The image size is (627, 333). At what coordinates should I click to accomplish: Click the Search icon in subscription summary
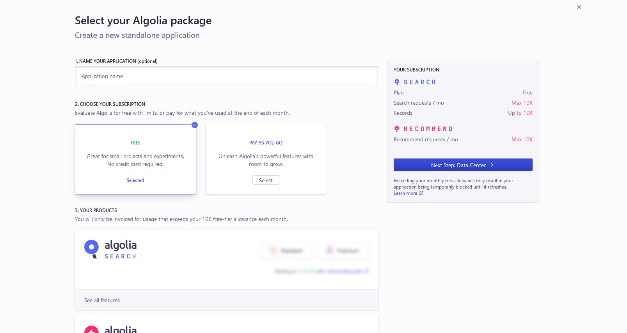(397, 82)
